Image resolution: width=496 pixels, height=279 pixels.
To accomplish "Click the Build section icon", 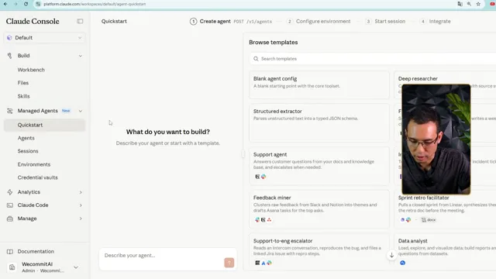I will pos(10,56).
